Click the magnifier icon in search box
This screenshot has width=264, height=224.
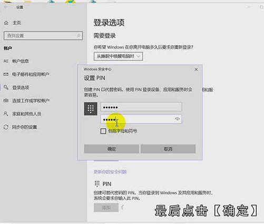(79, 36)
